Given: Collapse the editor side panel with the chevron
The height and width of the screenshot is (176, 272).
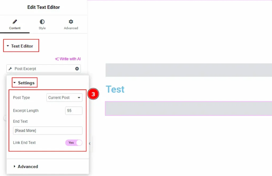Looking at the screenshot, I should [90, 143].
